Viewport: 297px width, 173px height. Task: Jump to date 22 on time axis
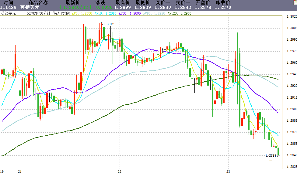pos(120,171)
